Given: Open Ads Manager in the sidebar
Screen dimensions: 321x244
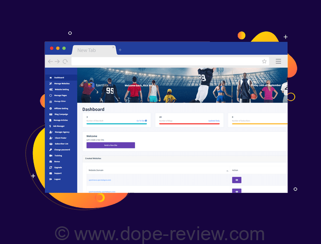Looking at the screenshot, I should pyautogui.click(x=59, y=126).
